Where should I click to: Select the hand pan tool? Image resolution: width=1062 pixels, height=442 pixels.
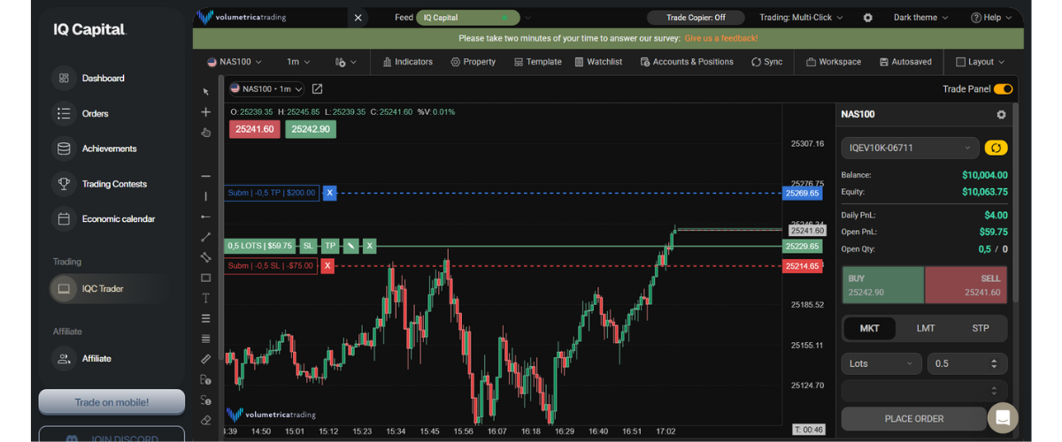click(205, 133)
